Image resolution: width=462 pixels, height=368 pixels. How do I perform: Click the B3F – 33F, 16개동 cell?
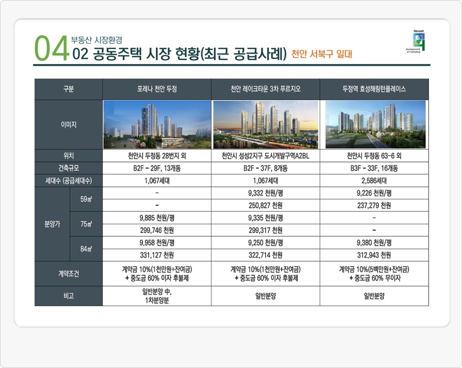374,168
